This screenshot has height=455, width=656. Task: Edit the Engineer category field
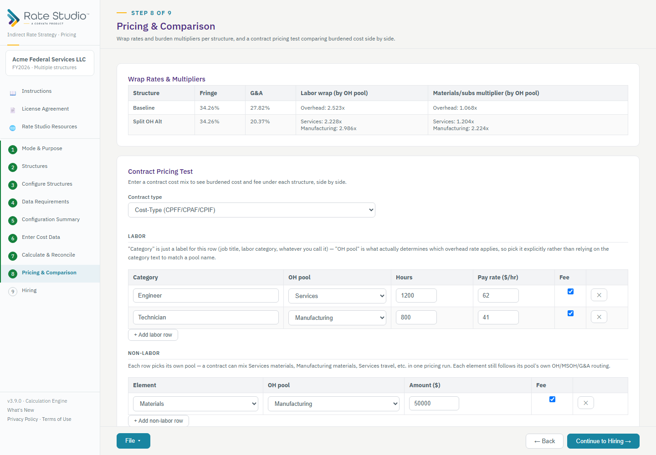point(206,295)
